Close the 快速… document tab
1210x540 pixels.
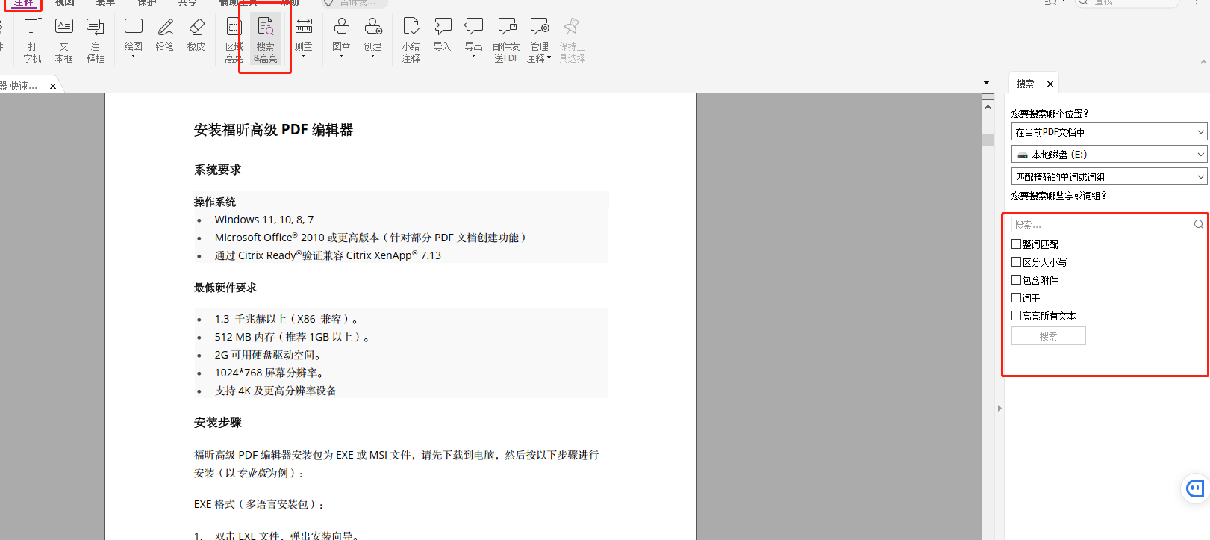click(53, 87)
